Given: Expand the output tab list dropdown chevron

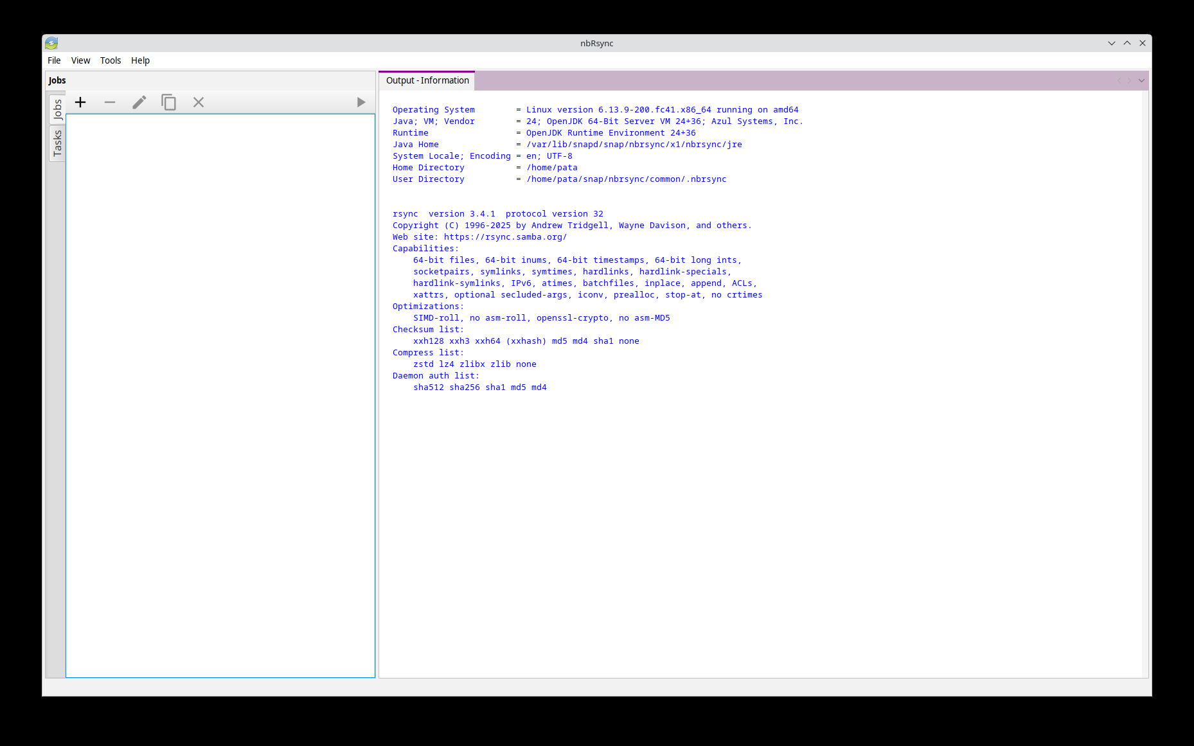Looking at the screenshot, I should point(1141,80).
